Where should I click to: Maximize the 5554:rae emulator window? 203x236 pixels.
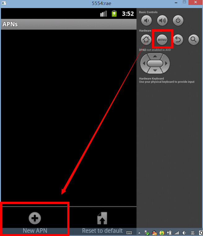(x=184, y=2)
